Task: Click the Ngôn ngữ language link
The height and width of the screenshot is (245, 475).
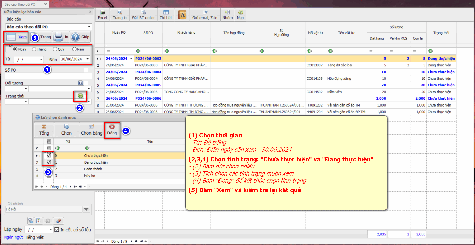Action: pyautogui.click(x=13, y=237)
